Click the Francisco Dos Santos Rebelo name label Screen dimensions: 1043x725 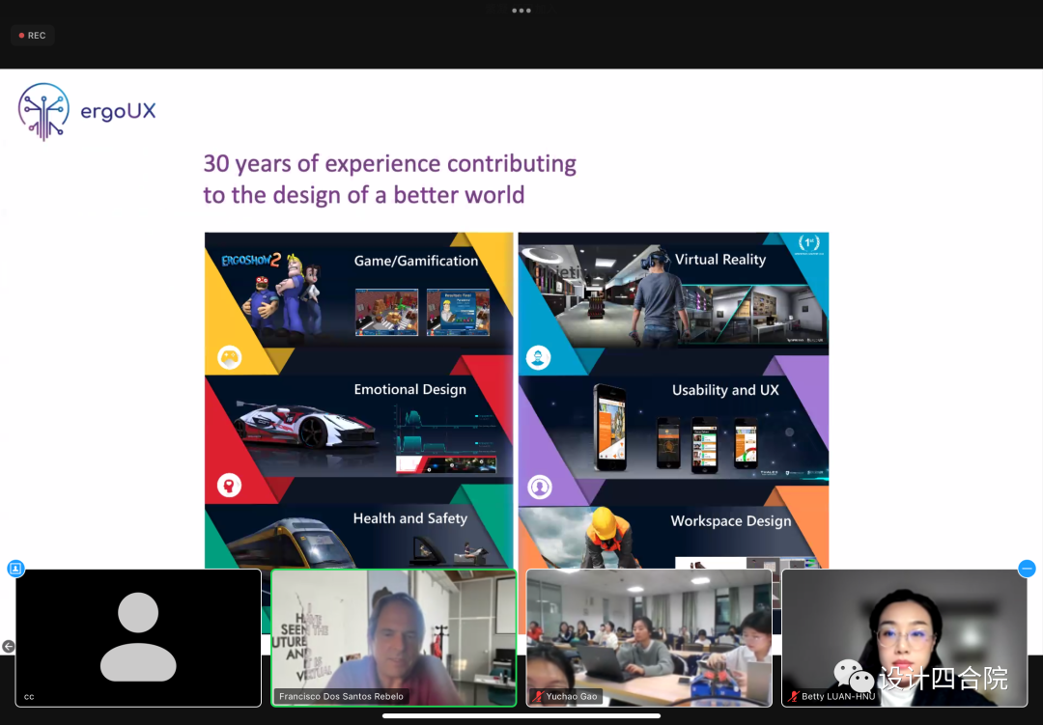[341, 696]
